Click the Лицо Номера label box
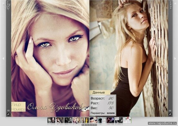The width and height of the screenshot is (178, 126). point(18,107)
